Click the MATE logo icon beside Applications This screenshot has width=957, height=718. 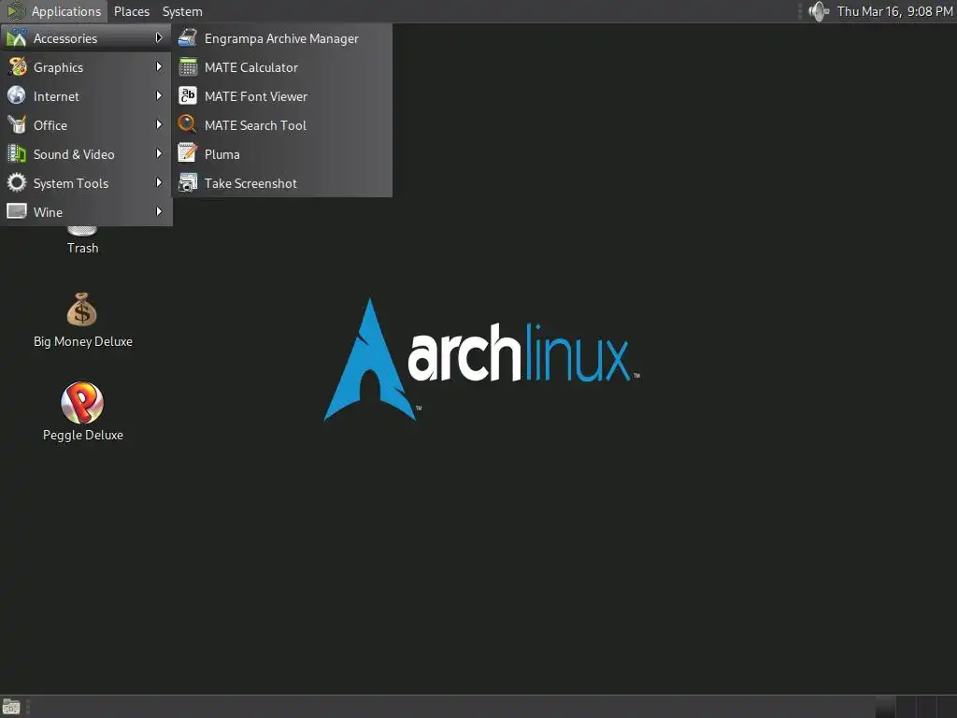(x=15, y=11)
